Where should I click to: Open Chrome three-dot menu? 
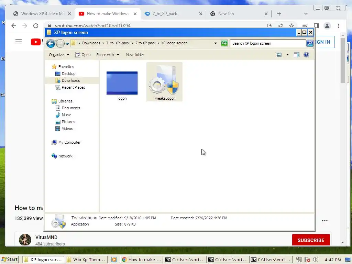[338, 26]
